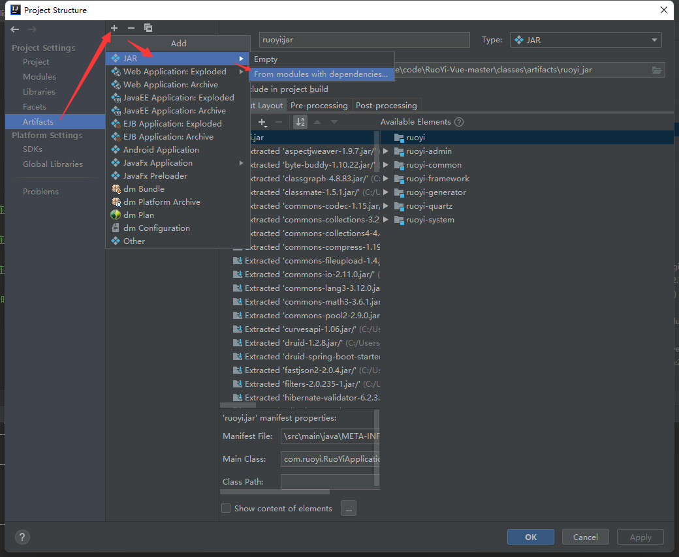Expand the ruoyi-framework tree node
The width and height of the screenshot is (679, 557).
pos(386,179)
